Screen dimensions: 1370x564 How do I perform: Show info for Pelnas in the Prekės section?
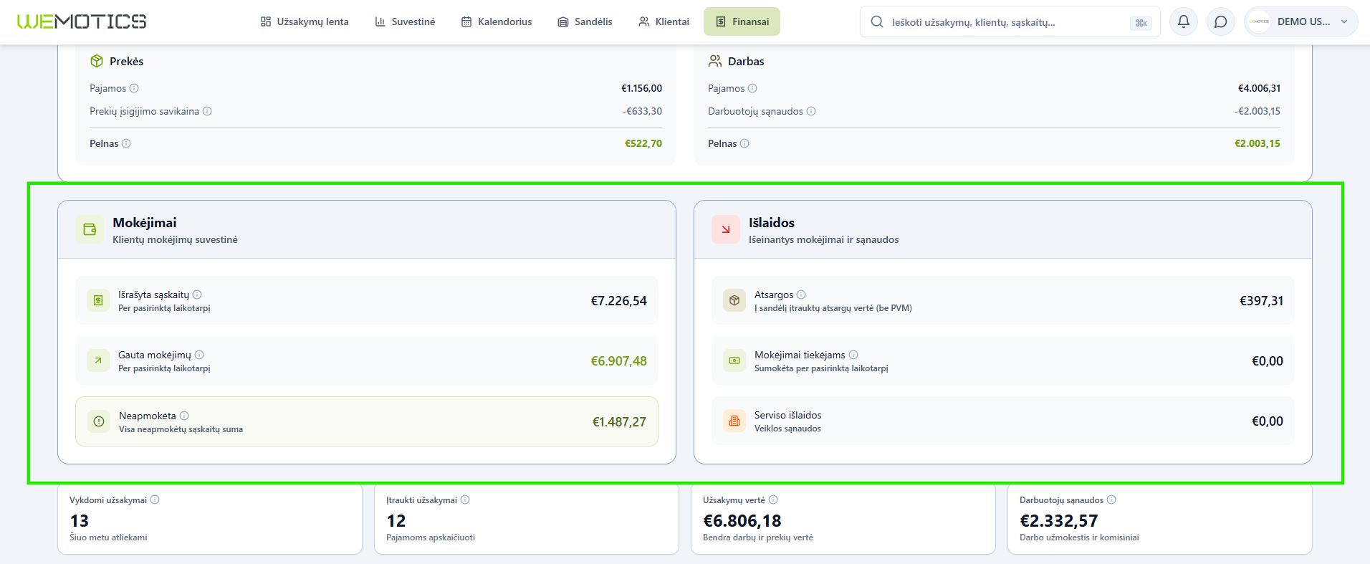[x=126, y=143]
